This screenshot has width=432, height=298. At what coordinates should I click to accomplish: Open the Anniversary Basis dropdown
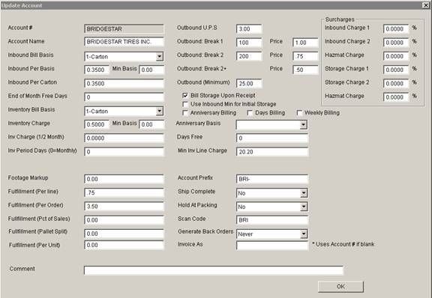303,125
